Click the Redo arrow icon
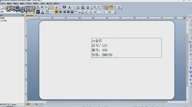This screenshot has height=107, width=192. point(46,7)
